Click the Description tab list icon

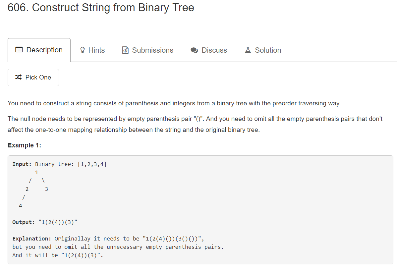(x=19, y=50)
